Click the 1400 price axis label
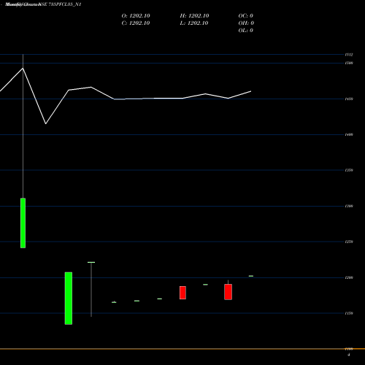Screen dimensions: 365x365 [349, 134]
